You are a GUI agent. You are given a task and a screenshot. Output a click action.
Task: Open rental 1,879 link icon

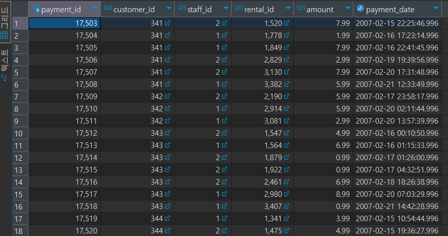287,158
